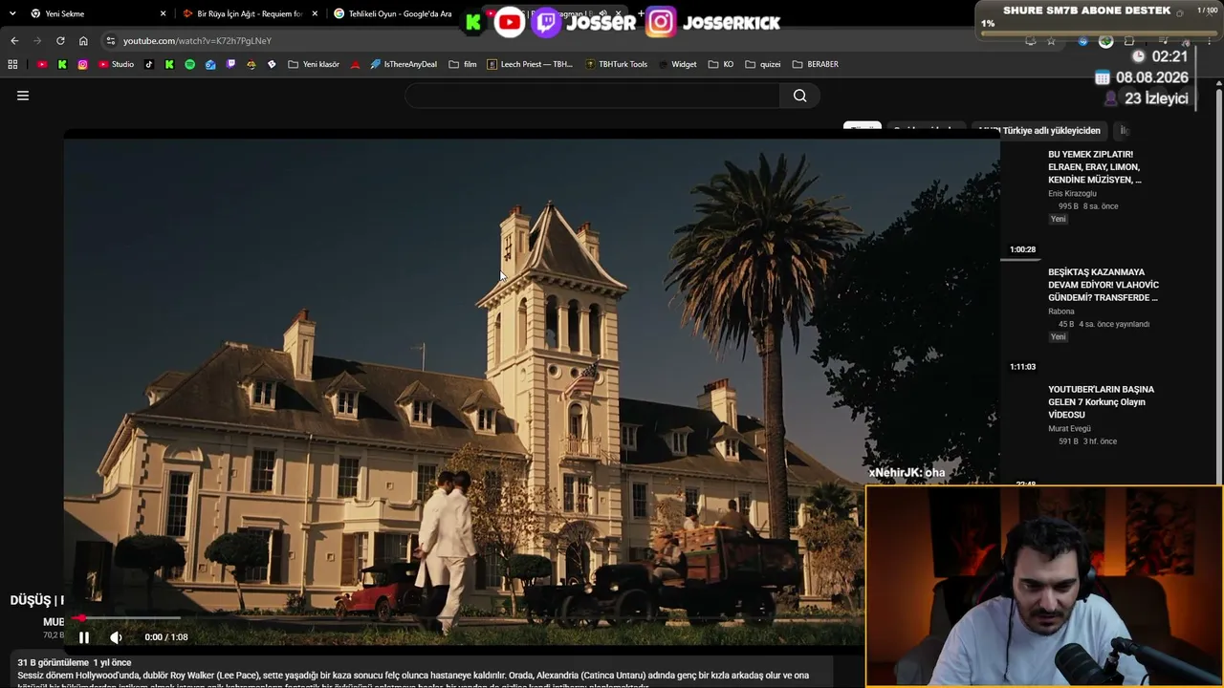
Task: Expand the film bookmark folder
Action: point(463,64)
